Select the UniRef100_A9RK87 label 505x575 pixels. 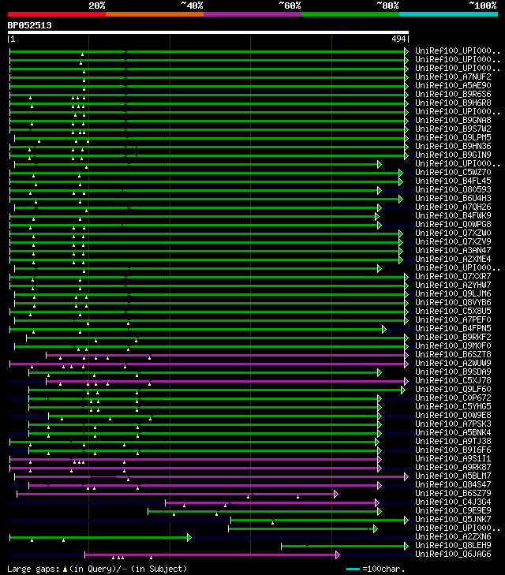[x=453, y=468]
